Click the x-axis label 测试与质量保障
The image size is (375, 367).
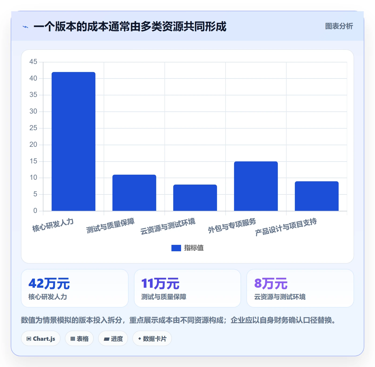coord(110,226)
